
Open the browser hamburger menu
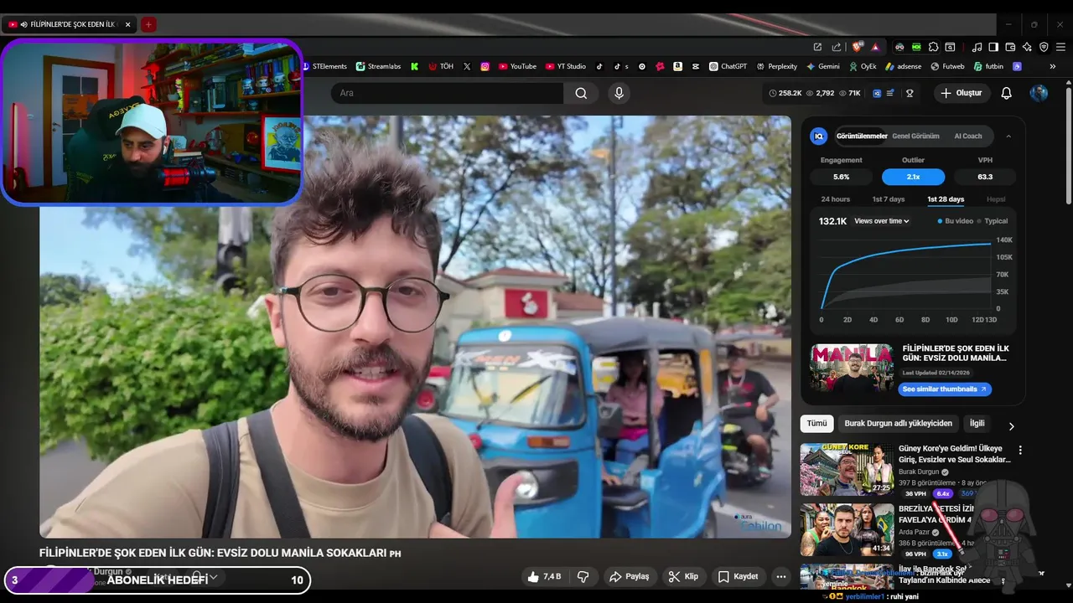pyautogui.click(x=1060, y=47)
